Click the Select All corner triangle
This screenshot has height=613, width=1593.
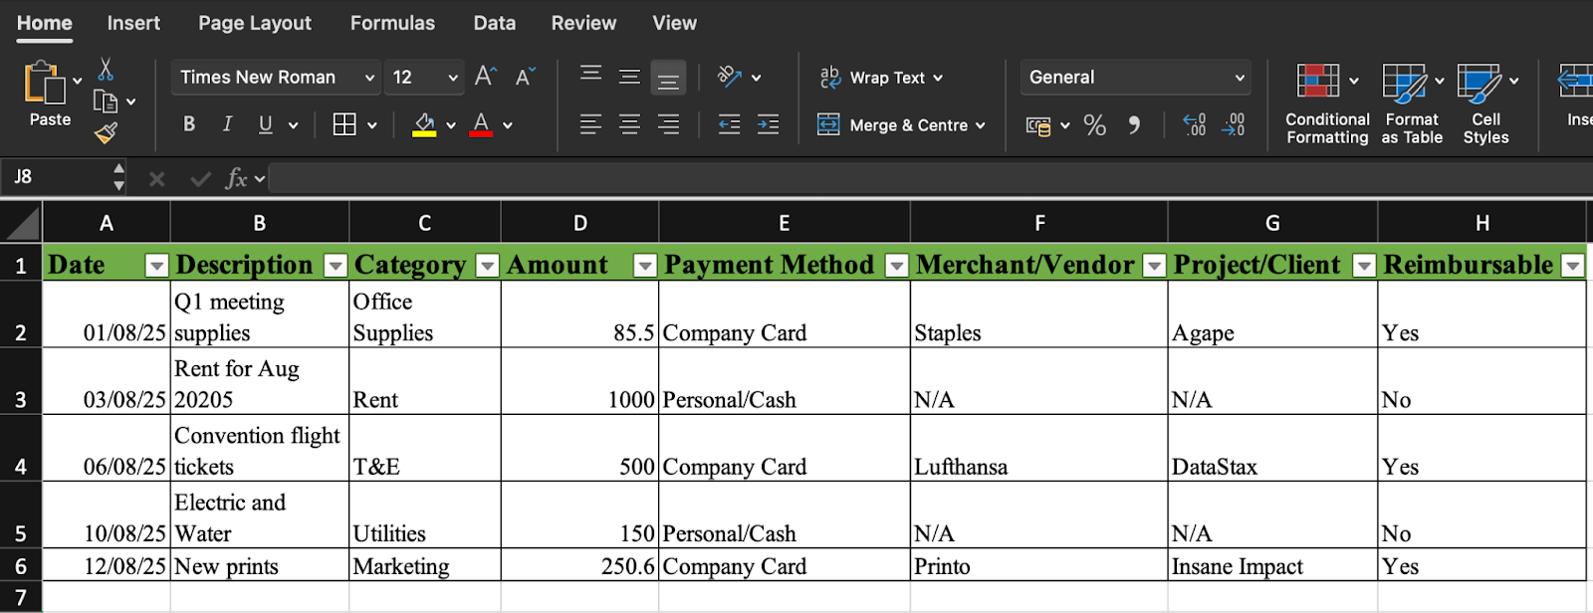point(21,223)
